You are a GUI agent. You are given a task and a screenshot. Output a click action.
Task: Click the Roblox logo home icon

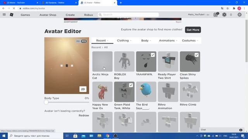pos(12,15)
